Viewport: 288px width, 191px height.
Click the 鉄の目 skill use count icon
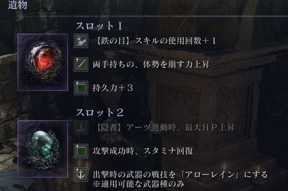click(x=81, y=41)
